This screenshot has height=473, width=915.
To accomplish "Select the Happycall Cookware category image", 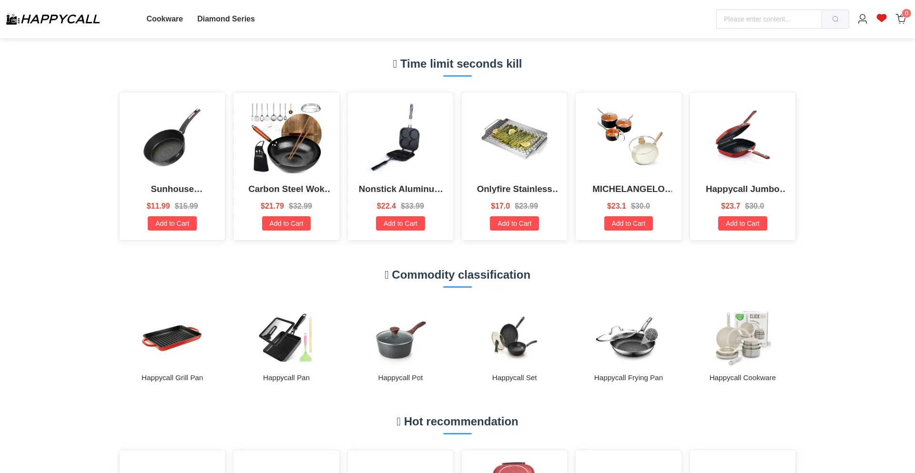I will click(742, 338).
